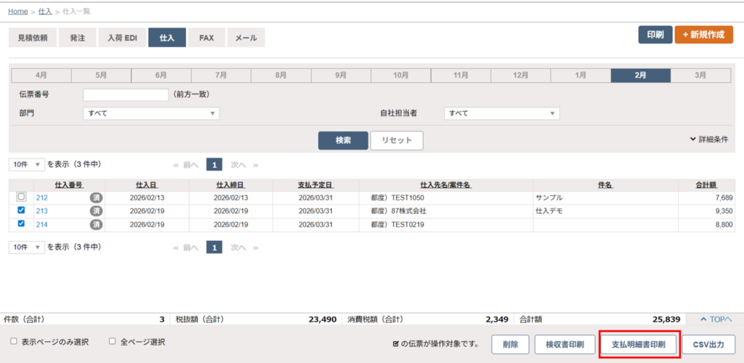This screenshot has height=363, width=744.
Task: Go to the last page using » arrows
Action: (x=256, y=165)
